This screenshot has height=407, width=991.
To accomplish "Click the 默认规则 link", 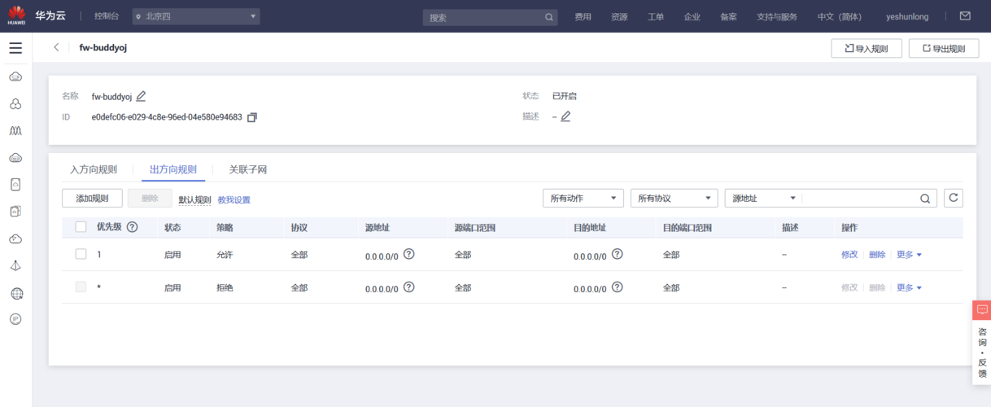I will (x=195, y=199).
